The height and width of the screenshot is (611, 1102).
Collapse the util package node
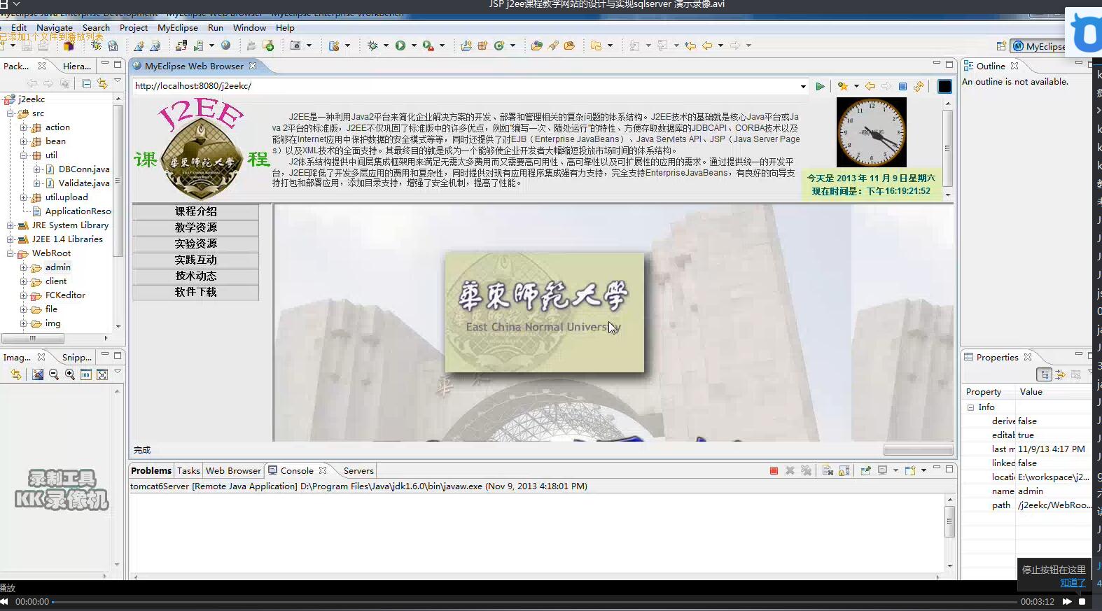[24, 155]
